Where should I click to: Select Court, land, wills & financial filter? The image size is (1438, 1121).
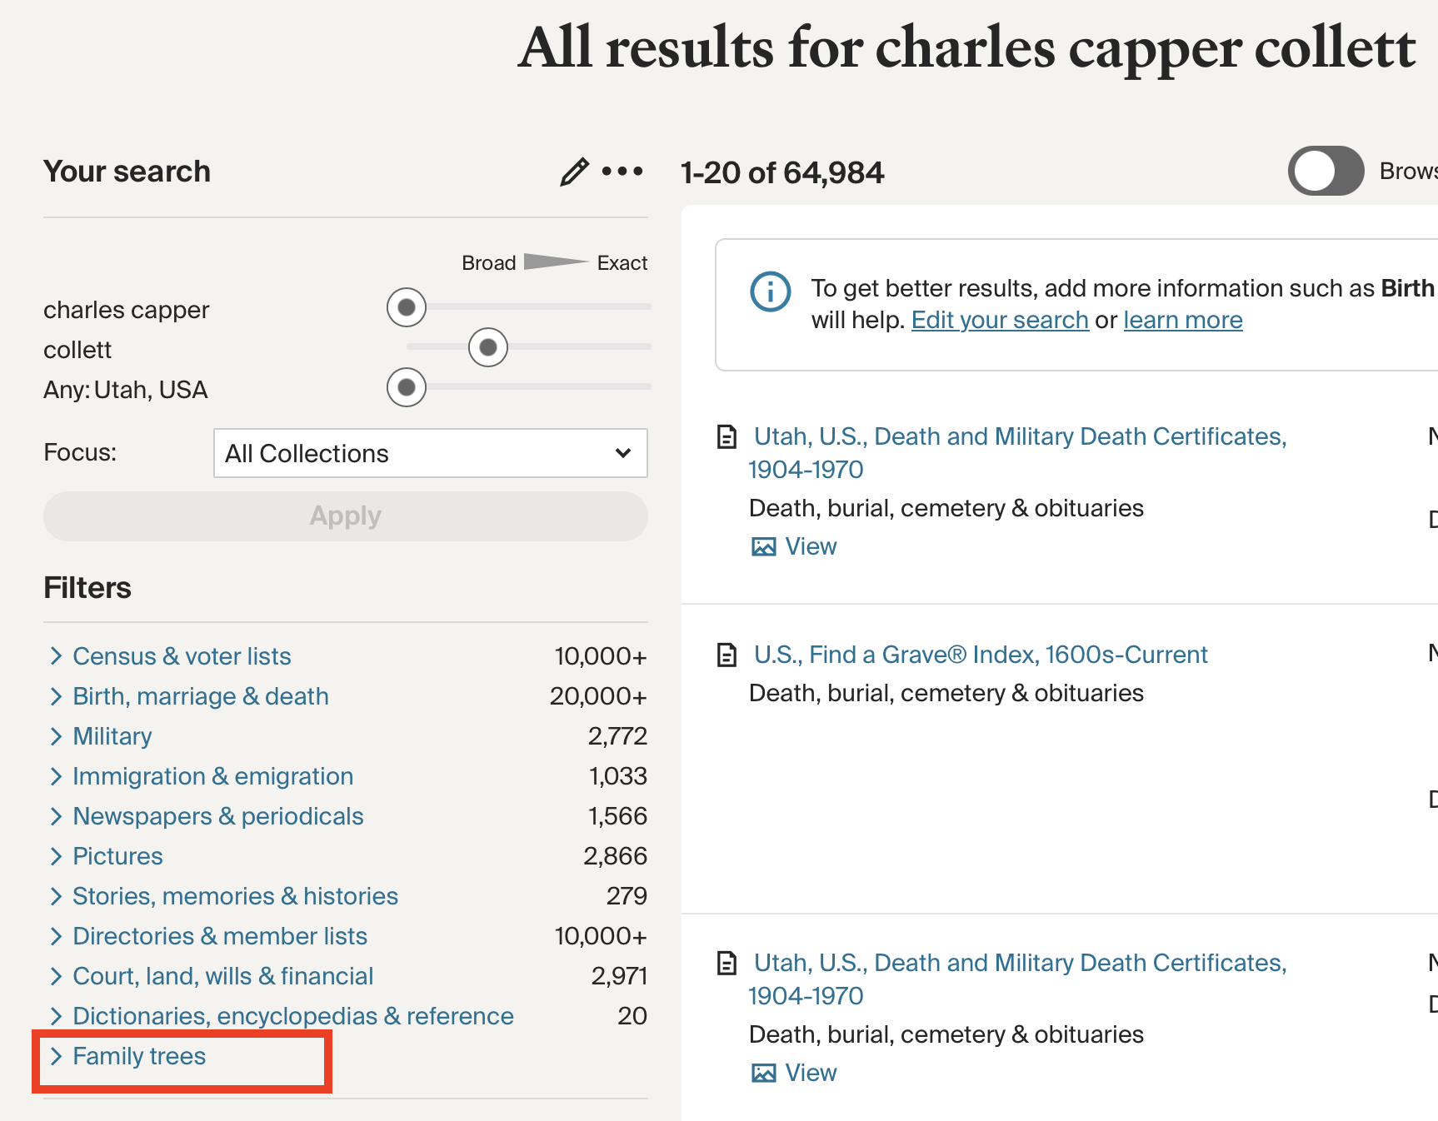223,976
